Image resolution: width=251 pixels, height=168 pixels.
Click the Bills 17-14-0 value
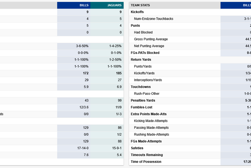82,148
